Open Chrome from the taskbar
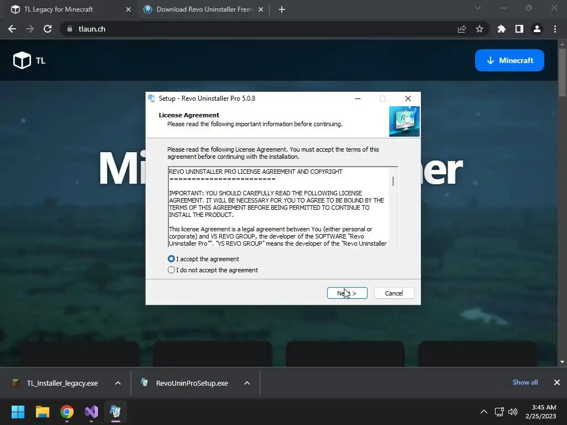This screenshot has height=425, width=567. (67, 412)
